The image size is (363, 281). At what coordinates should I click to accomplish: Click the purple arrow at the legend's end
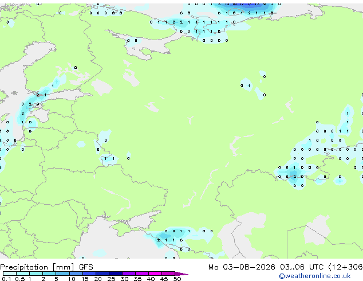(181, 274)
